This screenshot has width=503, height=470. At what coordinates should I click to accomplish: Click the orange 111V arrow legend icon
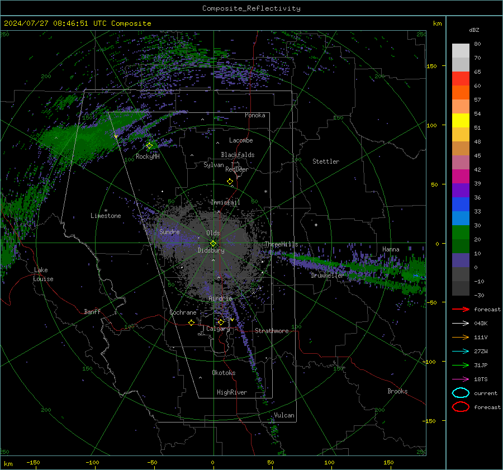(x=461, y=337)
